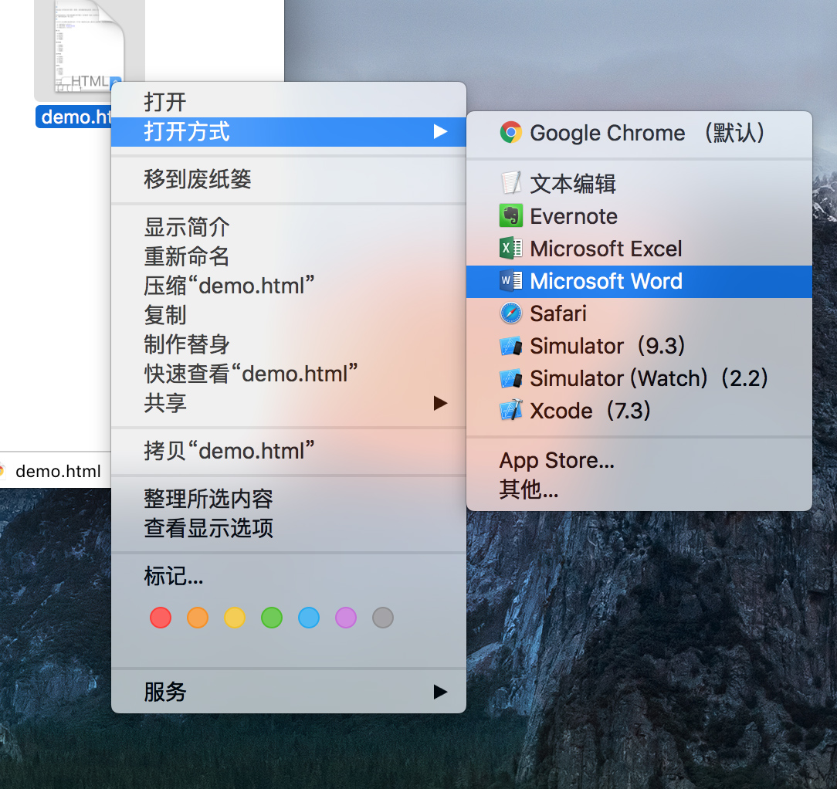Click App Store... in submenu

click(639, 460)
